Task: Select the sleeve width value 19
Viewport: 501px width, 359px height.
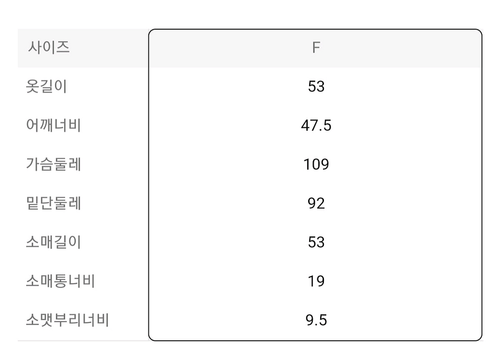Action: click(x=316, y=281)
